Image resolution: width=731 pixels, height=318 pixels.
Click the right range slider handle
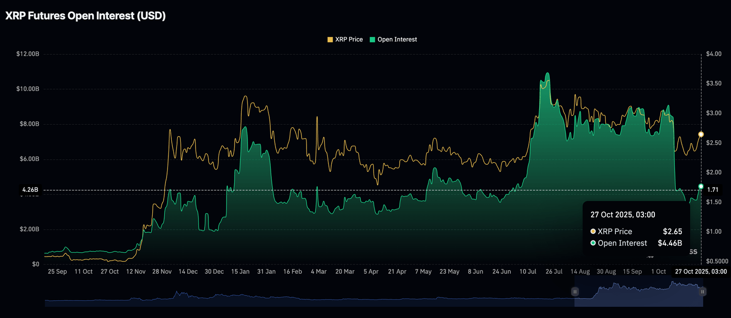point(702,291)
